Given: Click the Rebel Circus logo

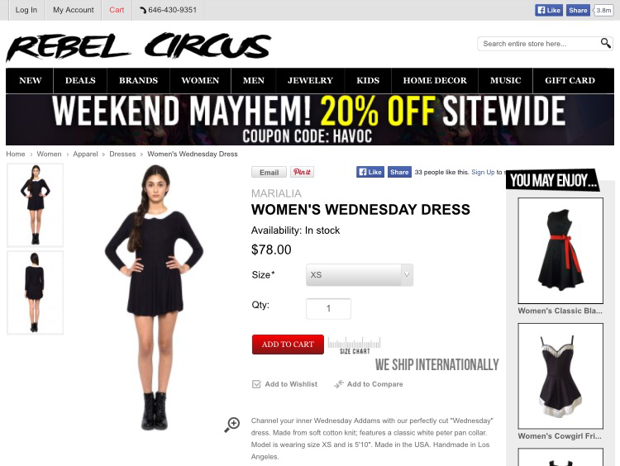Looking at the screenshot, I should pos(139,47).
